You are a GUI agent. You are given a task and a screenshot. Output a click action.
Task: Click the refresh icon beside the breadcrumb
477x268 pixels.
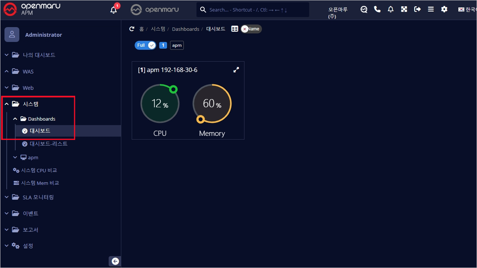pos(131,29)
